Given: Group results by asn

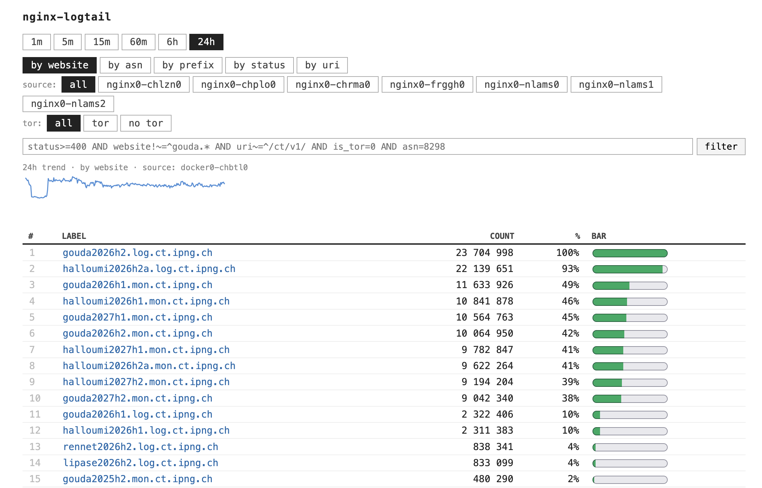Looking at the screenshot, I should pos(125,65).
